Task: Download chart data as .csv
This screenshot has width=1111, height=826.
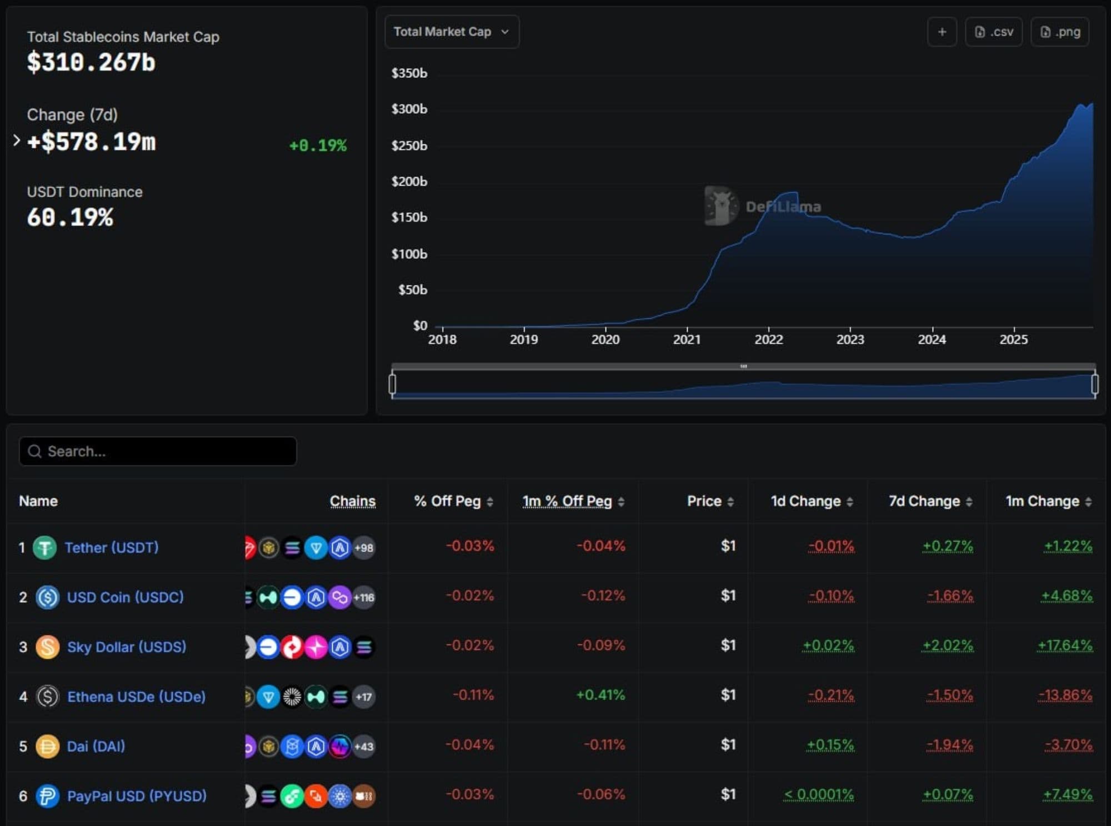Action: [993, 32]
